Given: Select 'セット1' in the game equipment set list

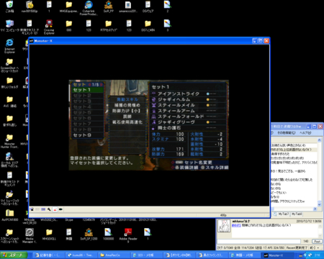Looking at the screenshot, I should tap(88, 90).
